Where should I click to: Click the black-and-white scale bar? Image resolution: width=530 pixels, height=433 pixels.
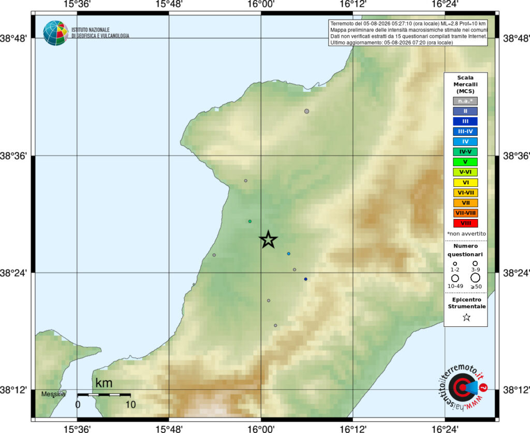click(104, 395)
